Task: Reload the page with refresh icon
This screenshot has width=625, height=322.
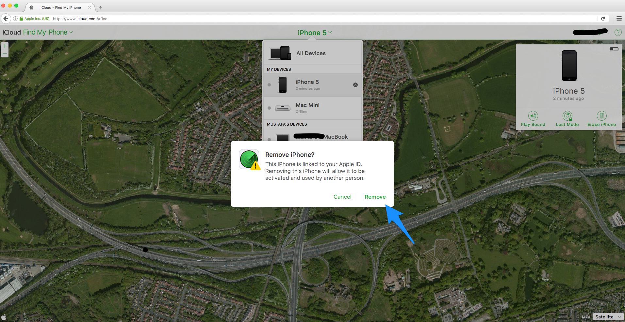Action: click(x=603, y=19)
